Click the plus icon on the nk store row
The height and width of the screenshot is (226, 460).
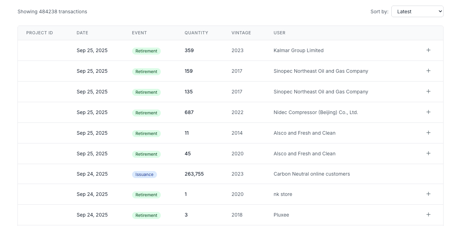[428, 193]
